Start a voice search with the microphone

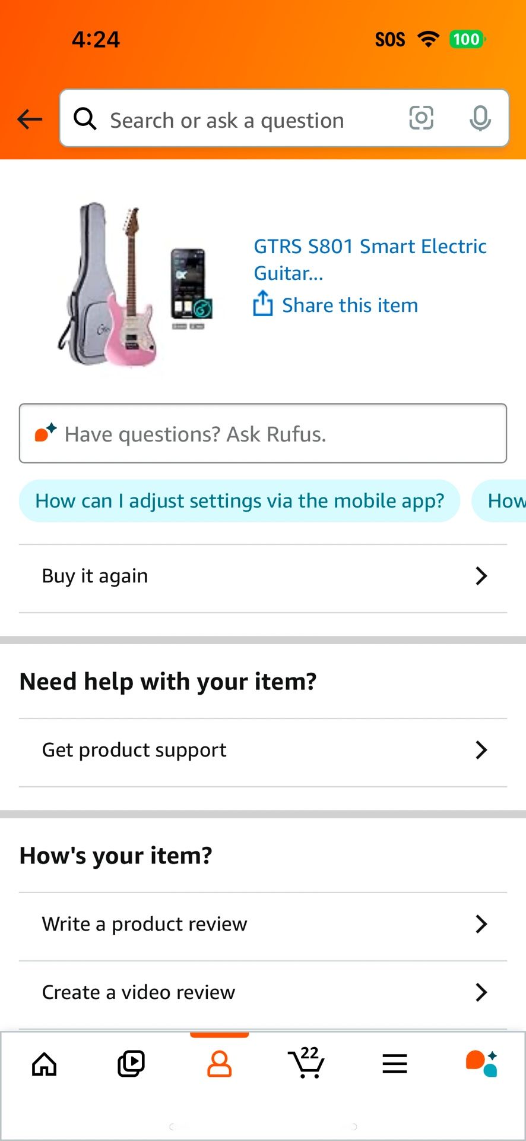point(480,118)
